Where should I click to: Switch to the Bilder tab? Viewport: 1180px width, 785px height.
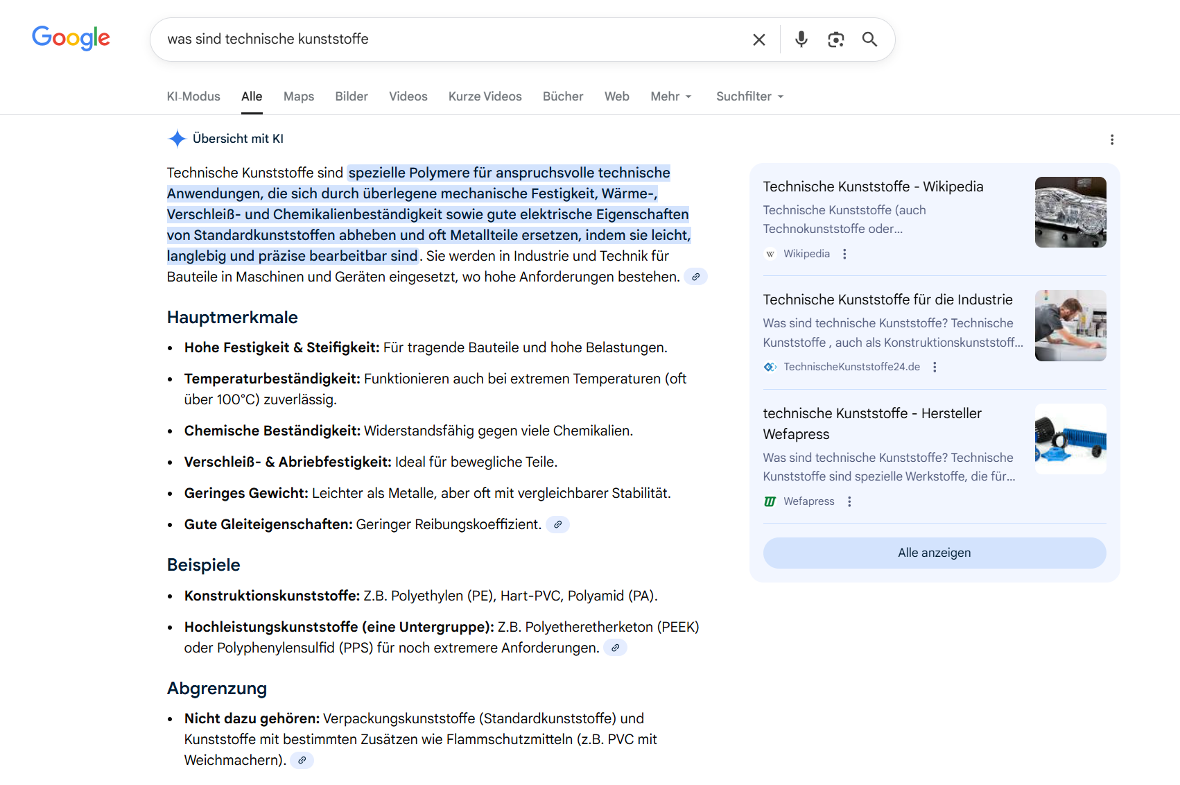[352, 96]
